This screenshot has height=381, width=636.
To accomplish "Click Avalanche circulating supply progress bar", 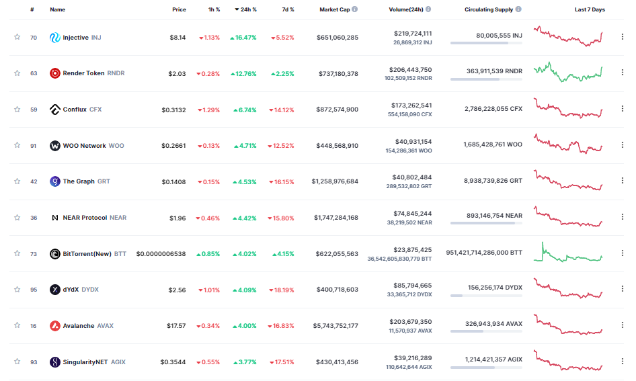I will pyautogui.click(x=486, y=331).
